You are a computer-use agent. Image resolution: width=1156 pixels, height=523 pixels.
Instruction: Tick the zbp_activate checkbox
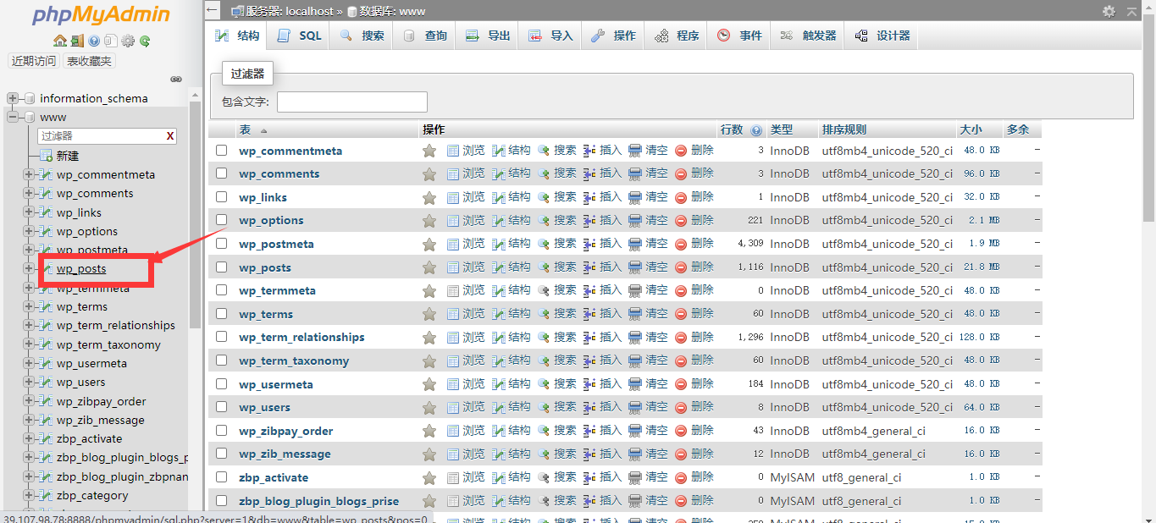click(x=221, y=477)
